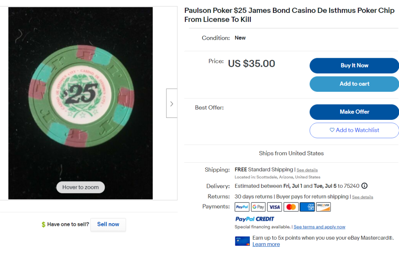Click the Google Pay payment icon
The image size is (399, 258).
point(258,207)
